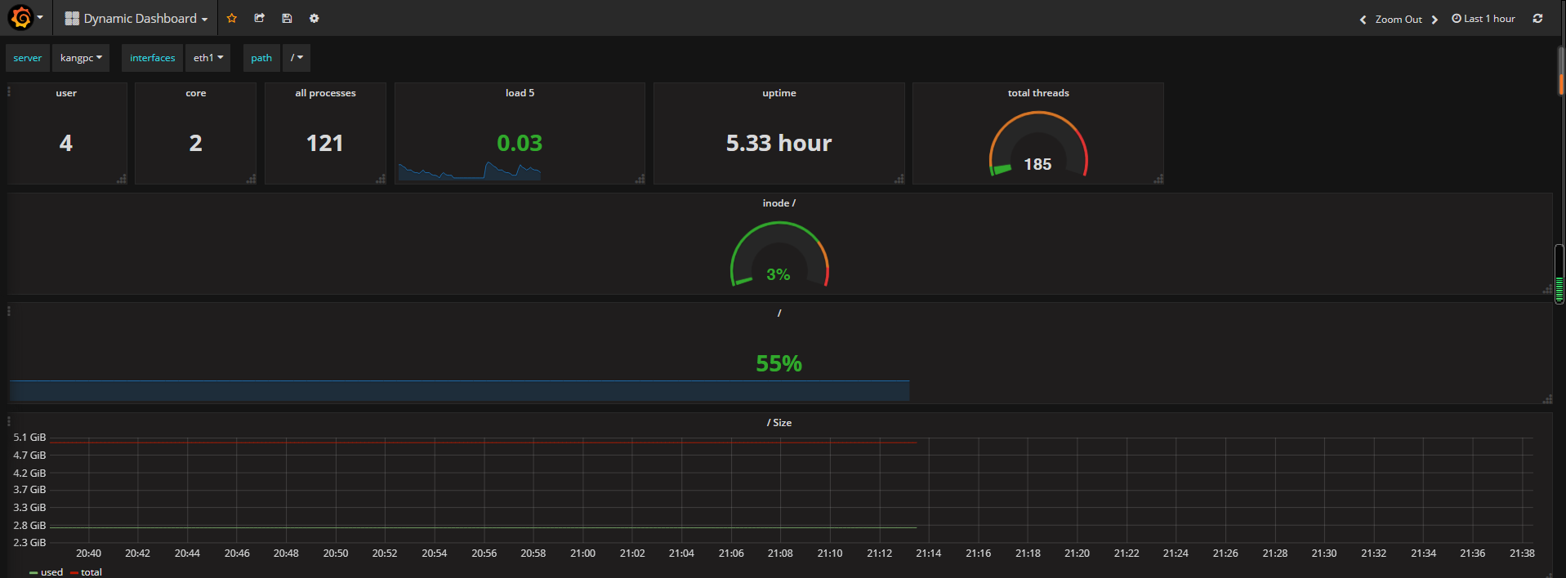Open the interfaces dropdown showing eth1

pos(208,58)
